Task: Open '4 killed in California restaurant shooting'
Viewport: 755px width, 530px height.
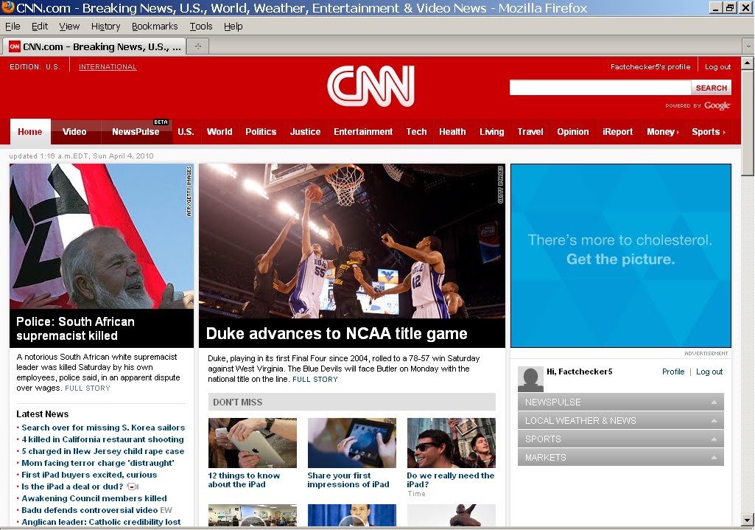Action: (102, 439)
